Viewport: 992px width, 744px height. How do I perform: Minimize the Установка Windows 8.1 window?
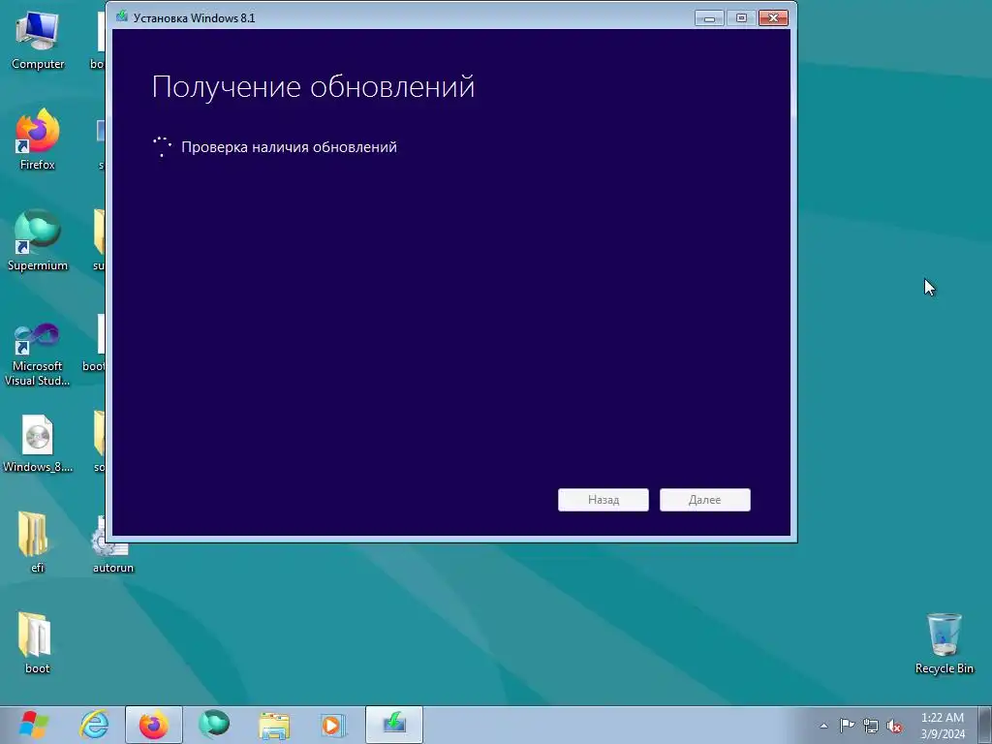709,18
